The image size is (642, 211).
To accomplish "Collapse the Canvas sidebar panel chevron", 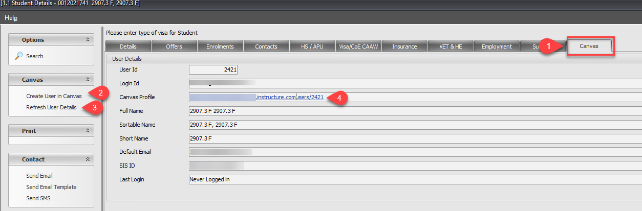I will pos(88,80).
